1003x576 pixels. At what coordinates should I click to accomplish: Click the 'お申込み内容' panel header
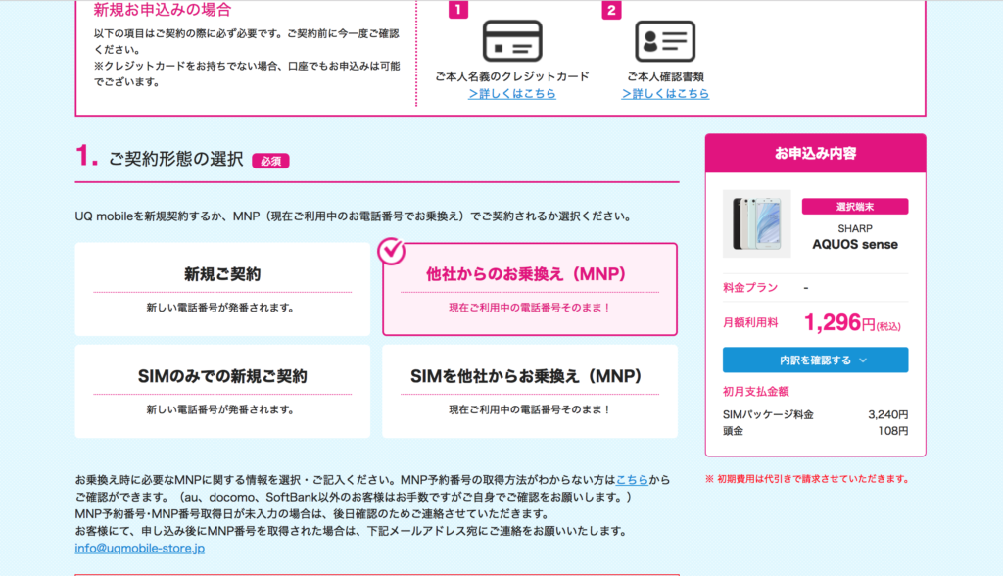pos(815,153)
